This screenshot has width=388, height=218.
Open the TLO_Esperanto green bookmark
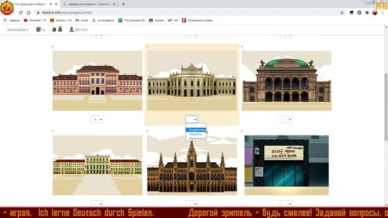pos(132,20)
